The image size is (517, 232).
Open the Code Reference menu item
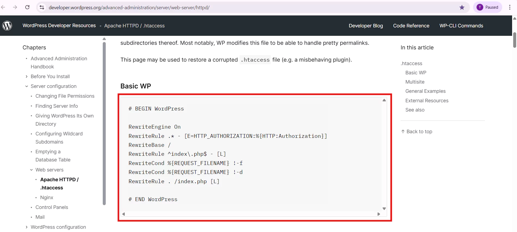tap(411, 26)
